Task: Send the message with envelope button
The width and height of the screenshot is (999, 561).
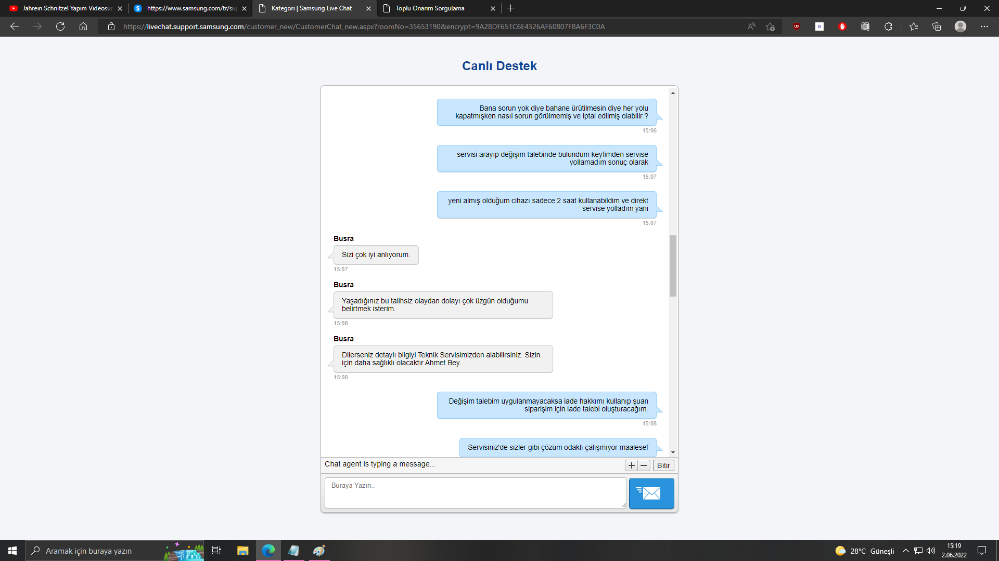Action: pyautogui.click(x=651, y=493)
